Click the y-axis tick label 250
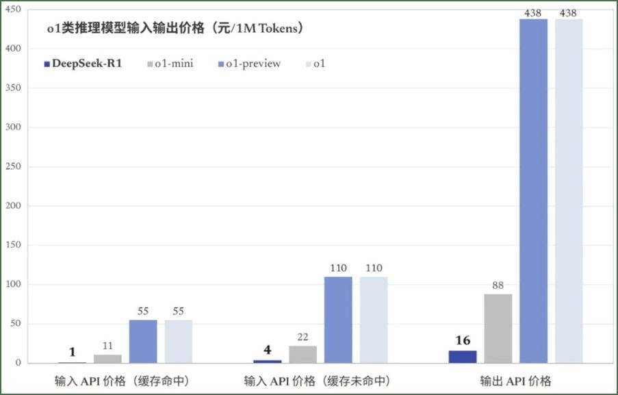This screenshot has height=395, width=618. [13, 166]
